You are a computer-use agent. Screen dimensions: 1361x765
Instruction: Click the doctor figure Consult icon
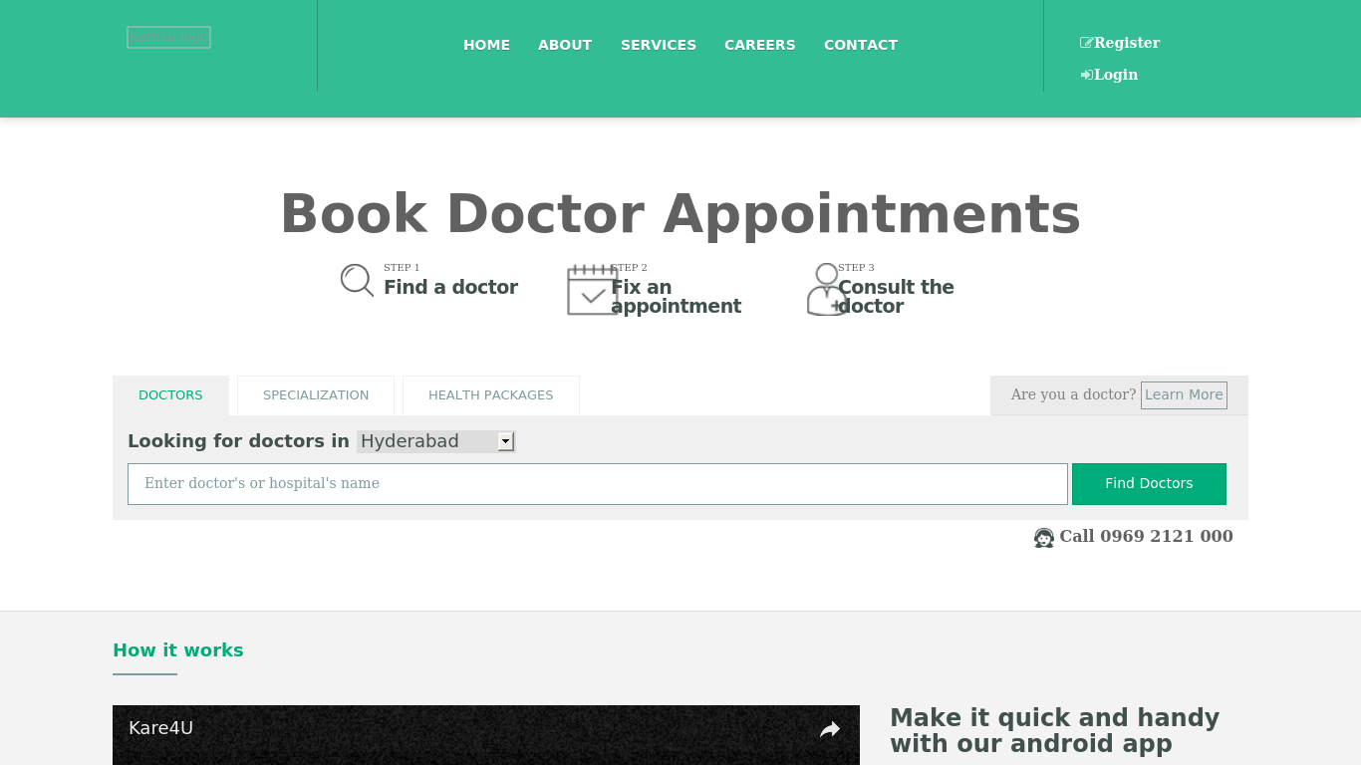[x=827, y=290]
